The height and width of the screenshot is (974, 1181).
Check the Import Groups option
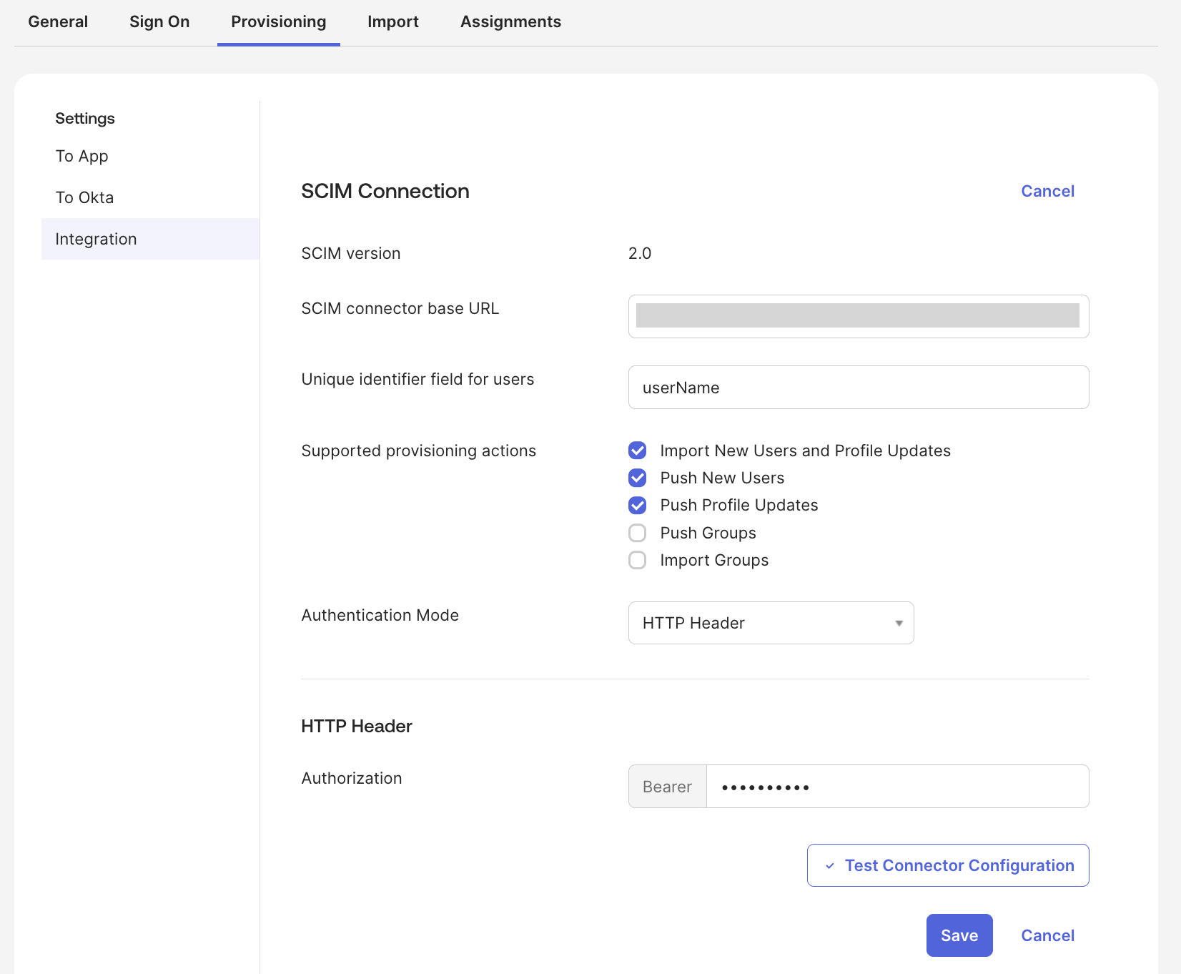637,560
